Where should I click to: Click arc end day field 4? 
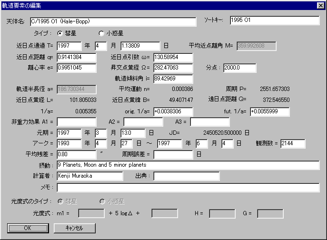pos(228,144)
